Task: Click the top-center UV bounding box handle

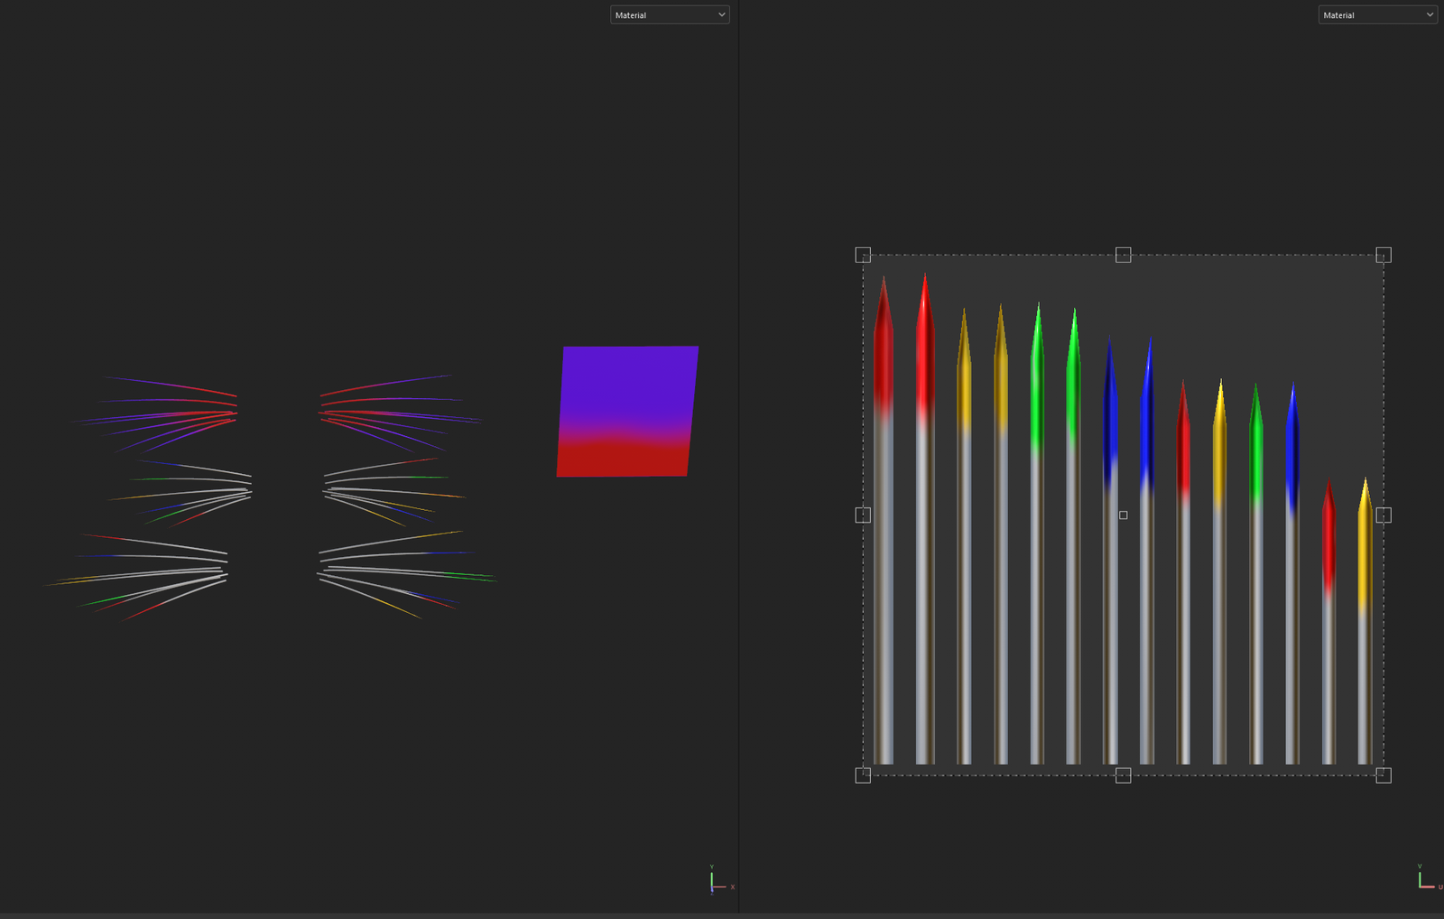Action: click(x=1123, y=255)
